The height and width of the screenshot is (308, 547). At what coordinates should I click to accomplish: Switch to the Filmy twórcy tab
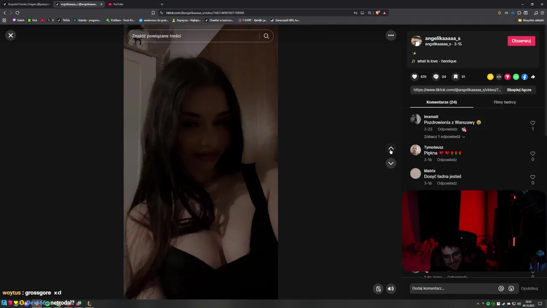505,102
